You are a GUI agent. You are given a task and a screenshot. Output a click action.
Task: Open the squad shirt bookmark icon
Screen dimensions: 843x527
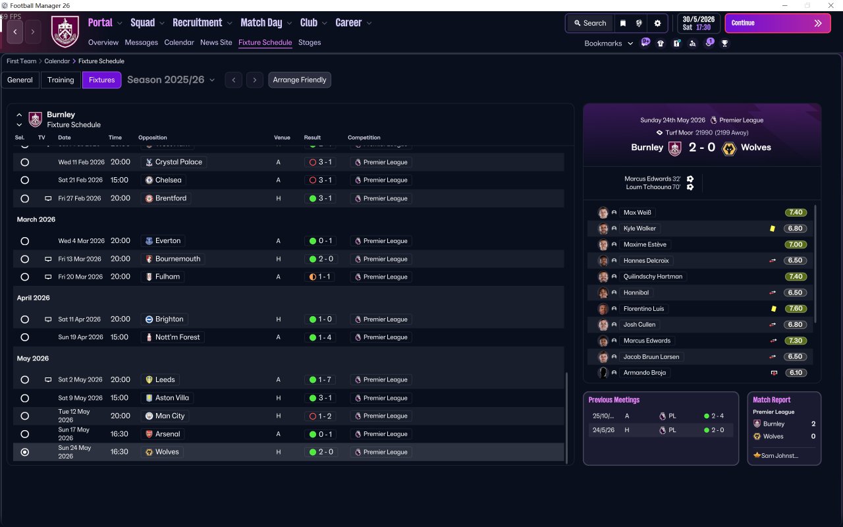661,43
